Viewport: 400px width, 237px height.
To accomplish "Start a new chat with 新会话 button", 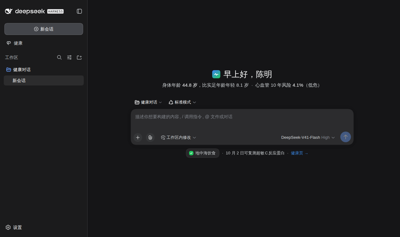I will 44,29.
